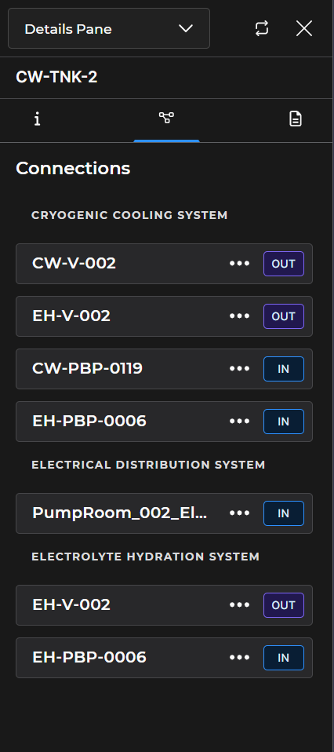Open ellipsis menu for EH-V-002 under Cryogenic Cooling
This screenshot has height=752, width=334.
[x=240, y=316]
